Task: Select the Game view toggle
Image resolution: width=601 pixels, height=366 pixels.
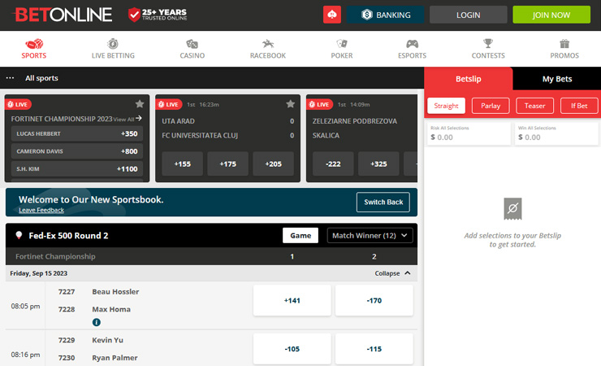Action: (300, 235)
